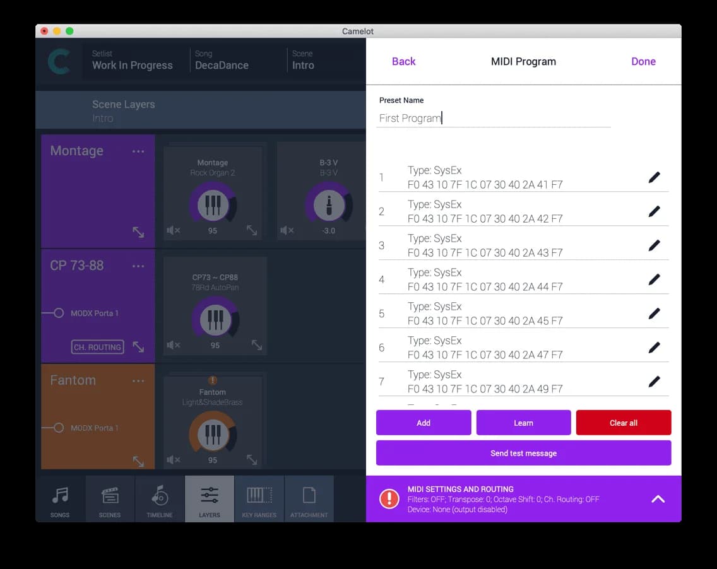Switch to the Layers tab
Screen dimensions: 717x569
pyautogui.click(x=209, y=499)
